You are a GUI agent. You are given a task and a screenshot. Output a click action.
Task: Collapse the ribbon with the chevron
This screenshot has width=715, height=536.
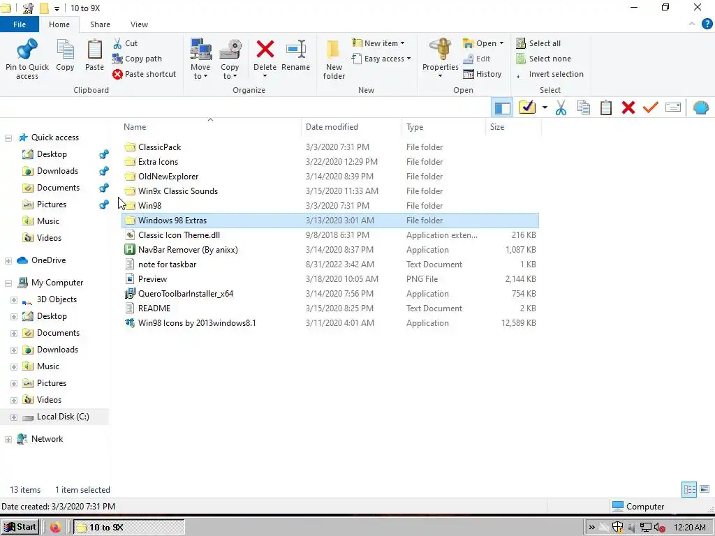click(692, 24)
